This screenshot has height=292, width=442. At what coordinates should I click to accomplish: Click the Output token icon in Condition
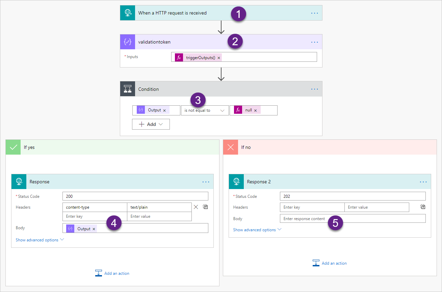point(140,110)
